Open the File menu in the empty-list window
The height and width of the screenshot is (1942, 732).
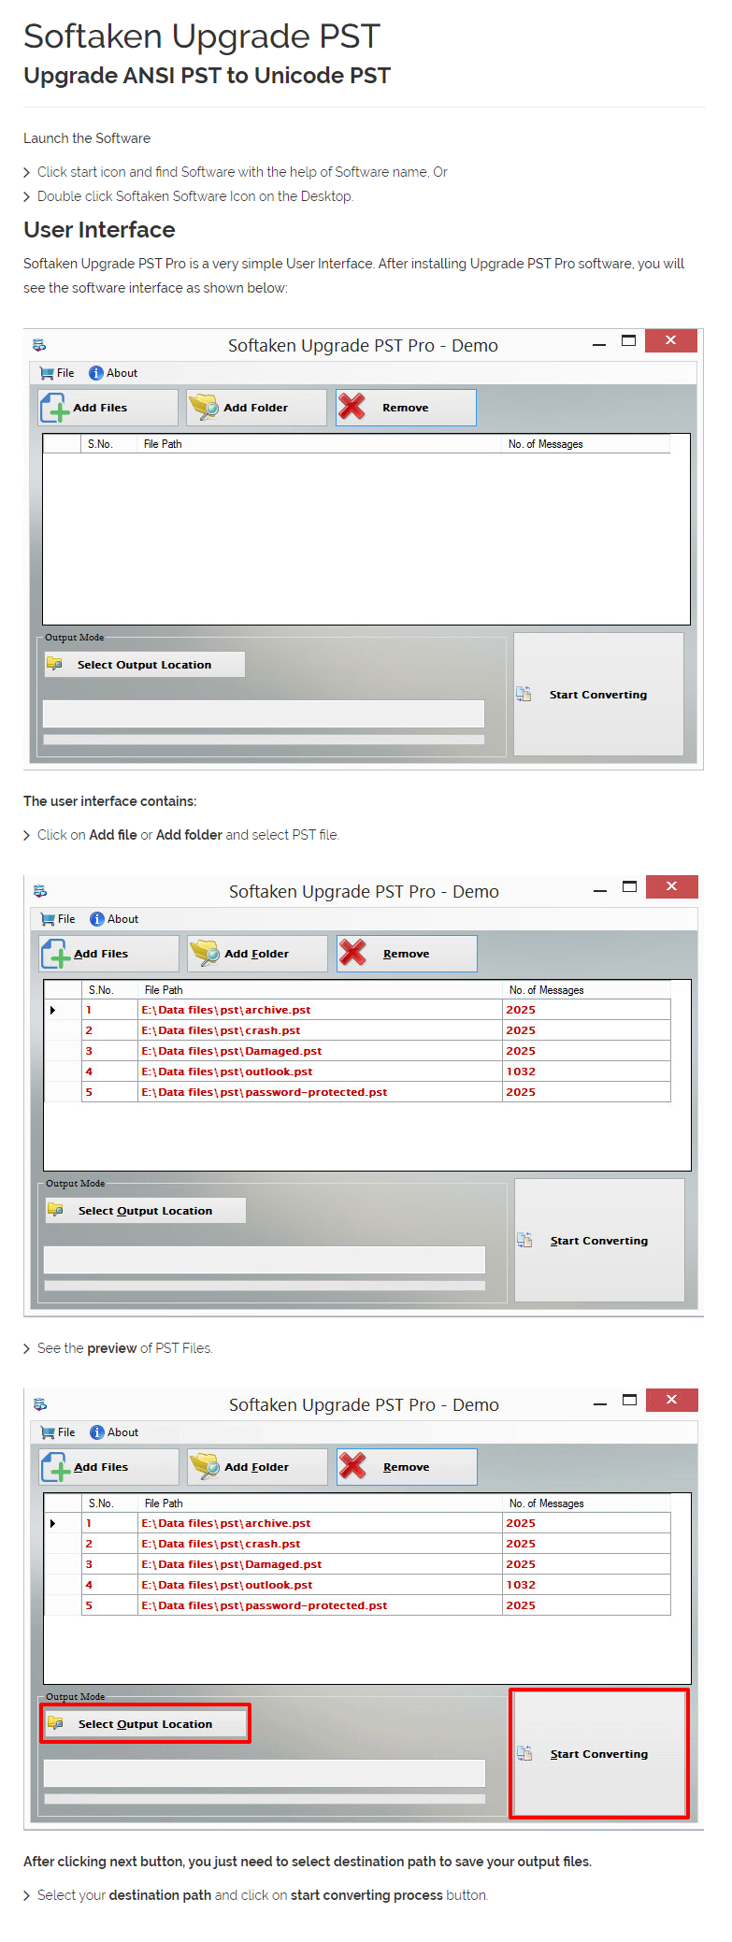tap(57, 373)
